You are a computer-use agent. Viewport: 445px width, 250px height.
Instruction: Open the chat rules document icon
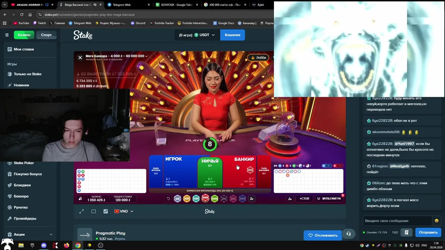point(406,232)
